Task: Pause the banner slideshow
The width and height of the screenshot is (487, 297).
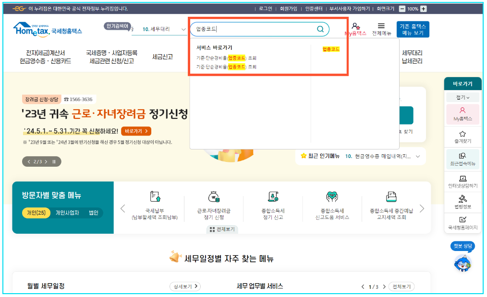Action: pos(53,161)
